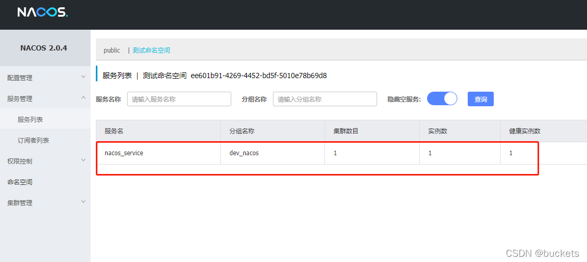587x262 pixels.
Task: Go to 命名空间 page
Action: click(20, 182)
